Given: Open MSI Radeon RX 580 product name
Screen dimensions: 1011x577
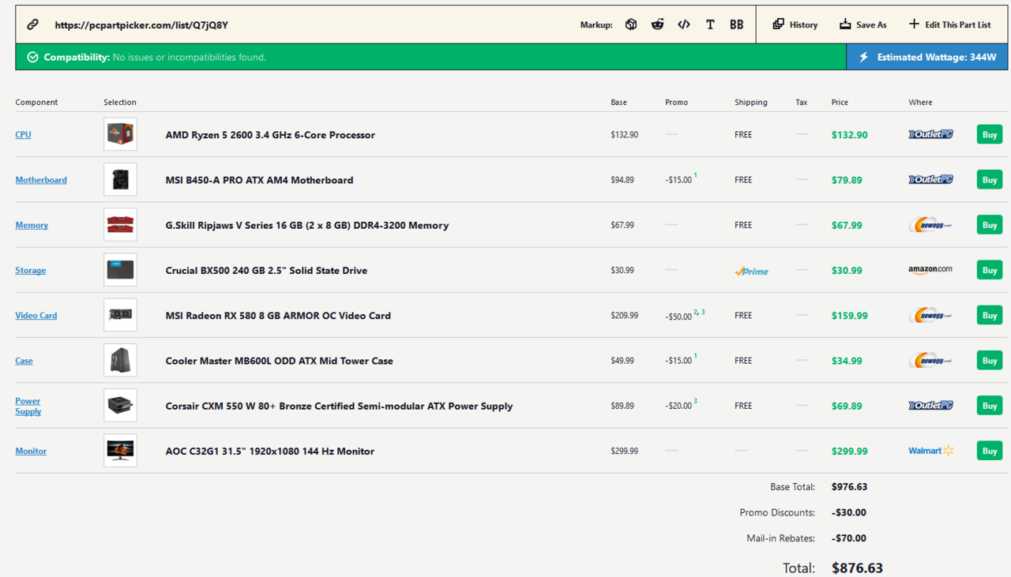Looking at the screenshot, I should pyautogui.click(x=278, y=316).
